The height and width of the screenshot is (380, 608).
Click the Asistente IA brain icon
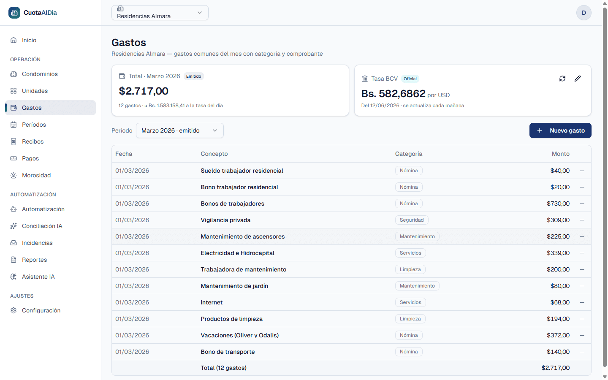pyautogui.click(x=14, y=277)
